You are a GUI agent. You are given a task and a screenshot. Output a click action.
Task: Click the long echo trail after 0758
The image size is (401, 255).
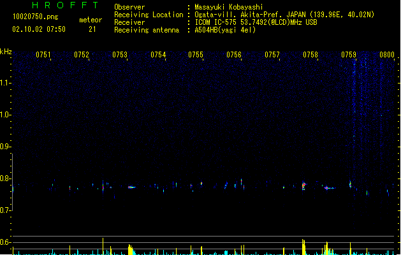coord(328,188)
